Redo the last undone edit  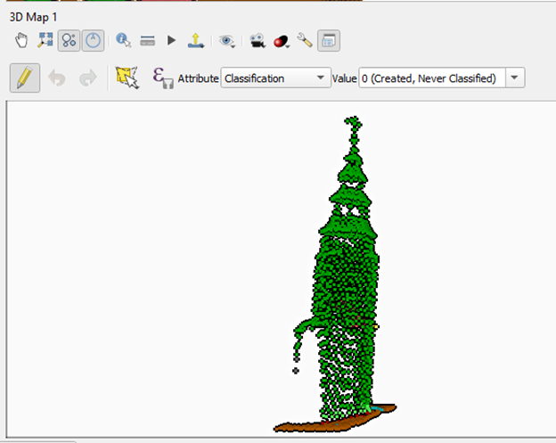tap(88, 78)
